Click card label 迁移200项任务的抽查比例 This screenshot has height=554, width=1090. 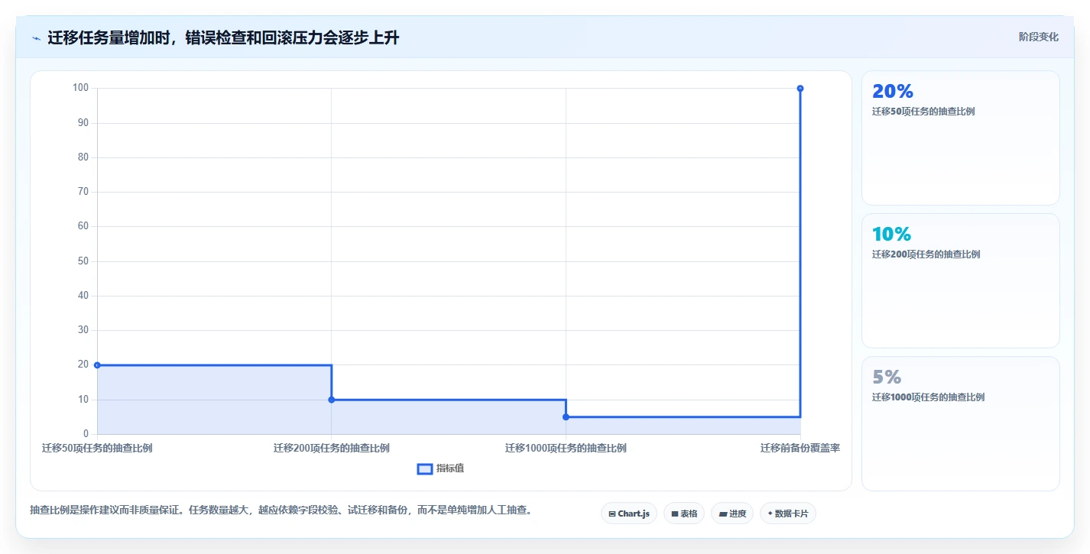tap(926, 254)
